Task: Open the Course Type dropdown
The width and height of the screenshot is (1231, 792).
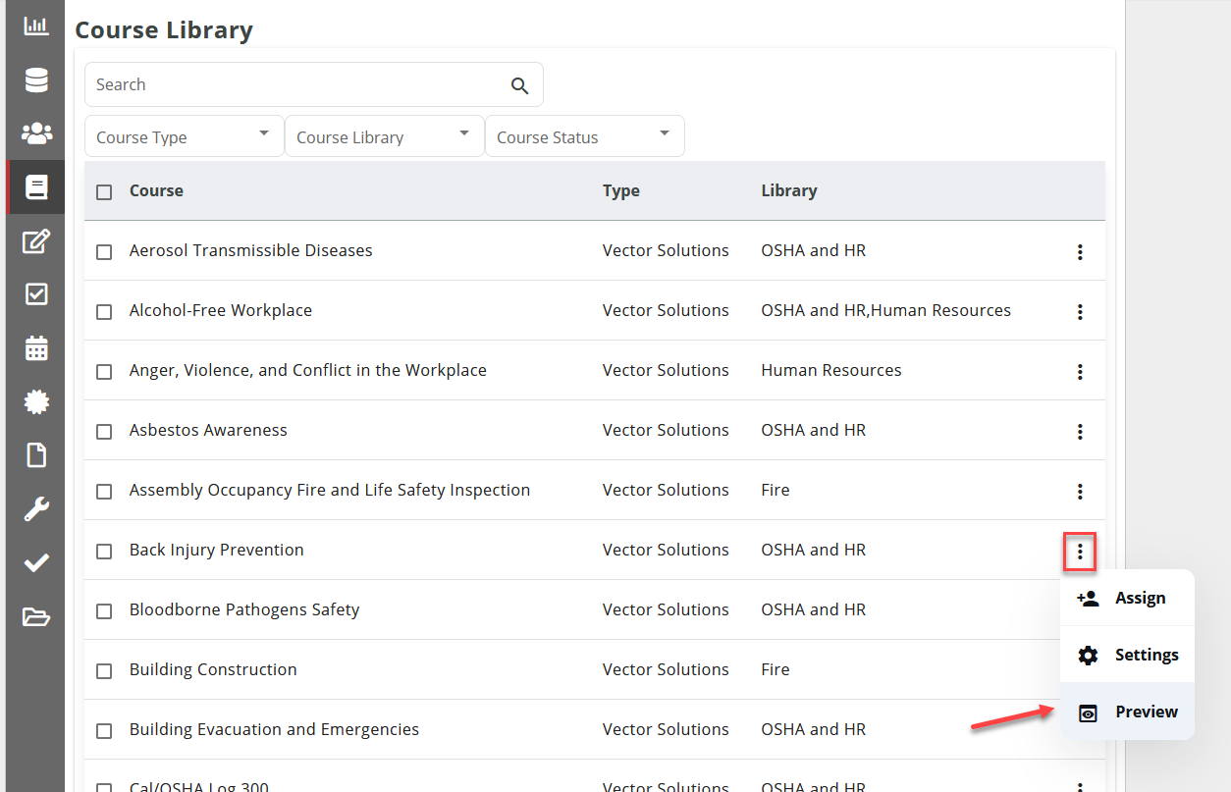Action: (x=184, y=135)
